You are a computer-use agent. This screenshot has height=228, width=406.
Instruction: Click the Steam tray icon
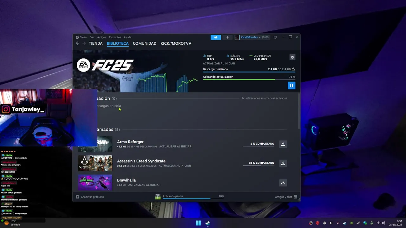(x=344, y=223)
